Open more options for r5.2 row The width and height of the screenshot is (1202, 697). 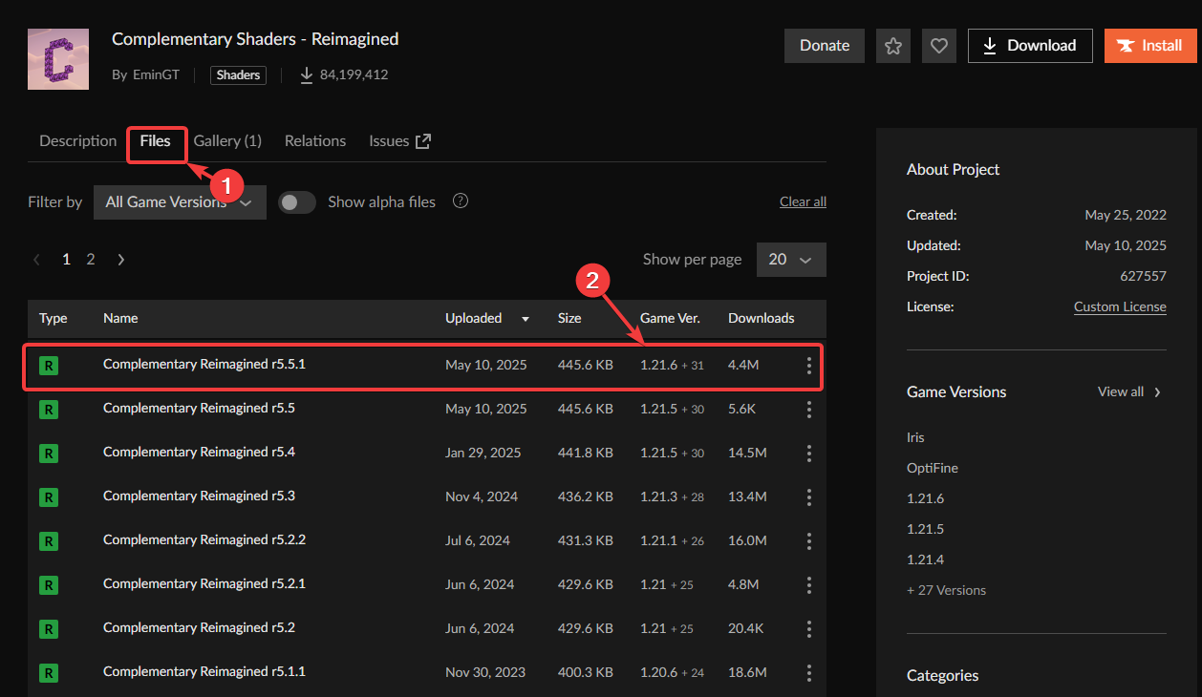[808, 629]
